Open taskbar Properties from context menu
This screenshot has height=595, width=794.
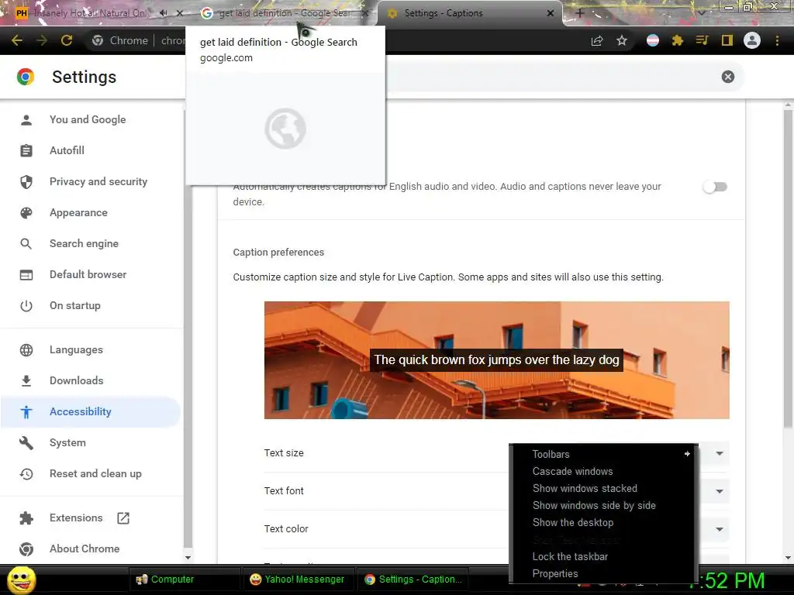coord(603,574)
